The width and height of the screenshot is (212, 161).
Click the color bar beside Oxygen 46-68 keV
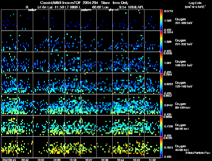pos(161,147)
